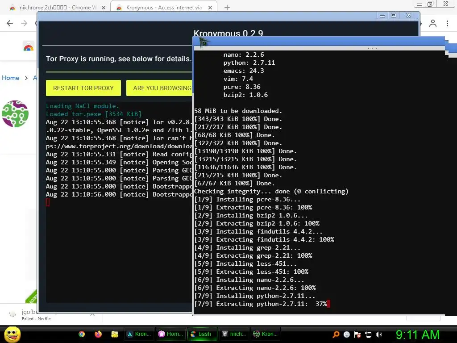Open the Chrome profile account icon
The height and width of the screenshot is (343, 457).
click(x=433, y=23)
